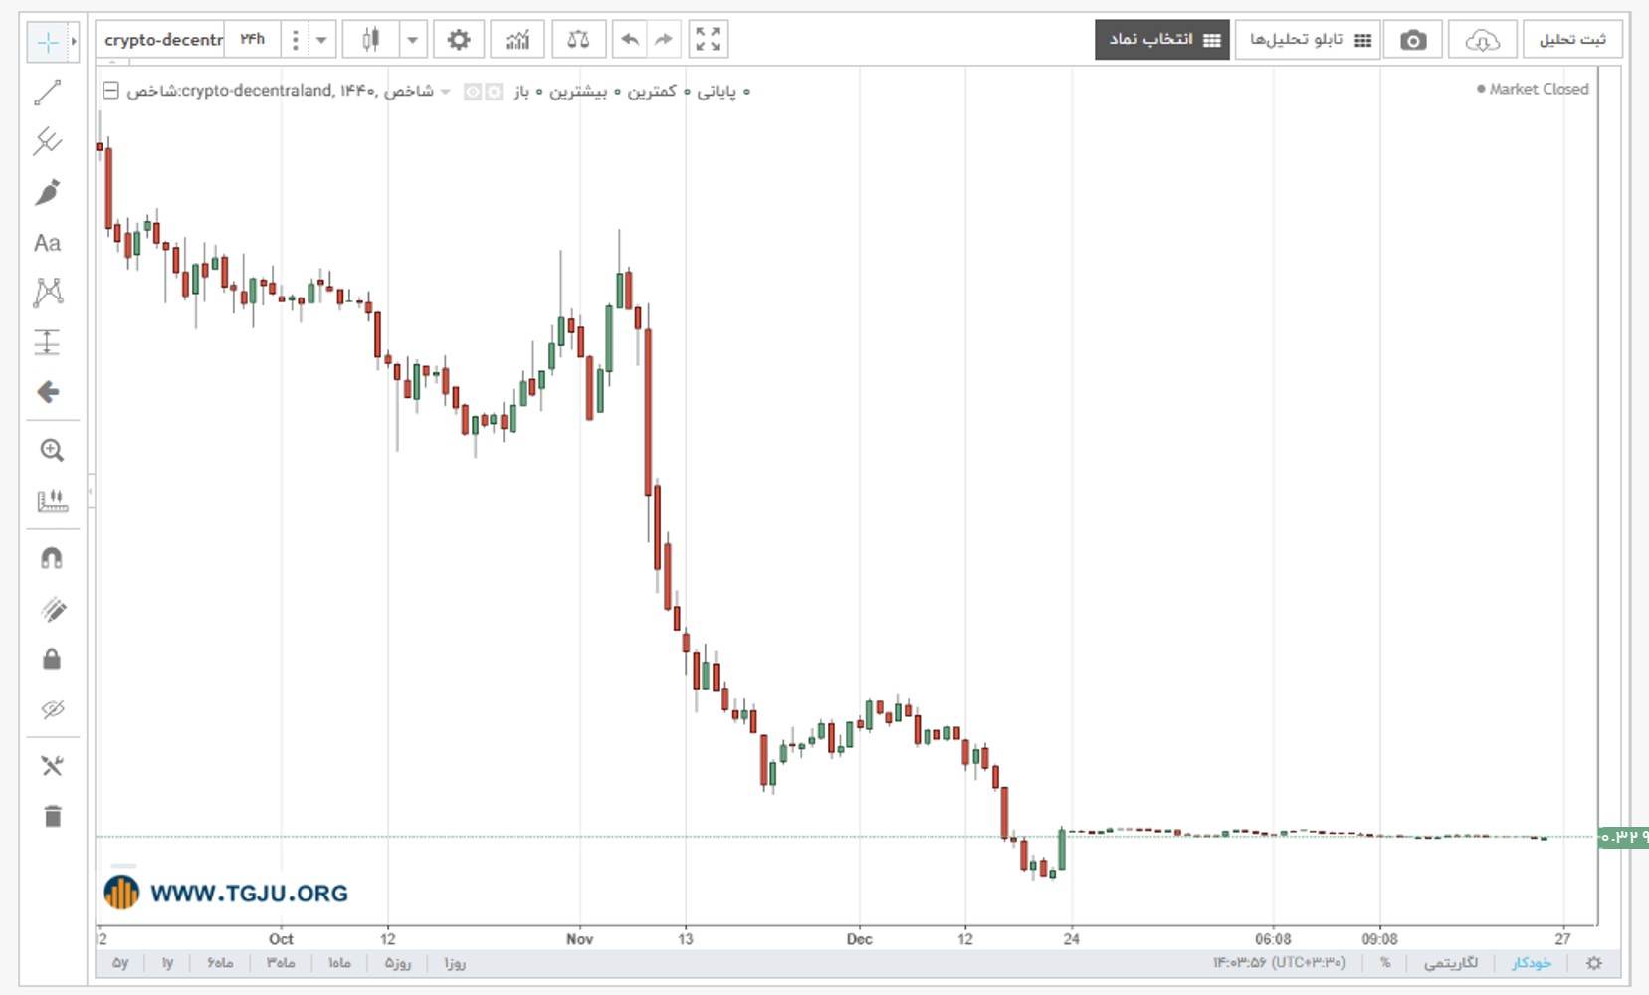Select the 24h interval

(253, 39)
